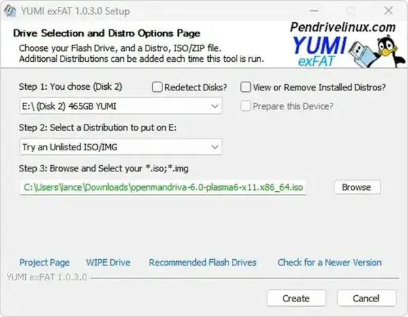
Task: Click the WIPE Drive link
Action: pos(108,263)
